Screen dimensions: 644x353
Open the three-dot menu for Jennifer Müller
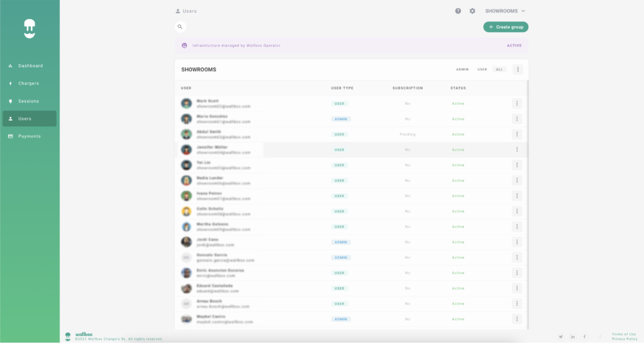517,149
